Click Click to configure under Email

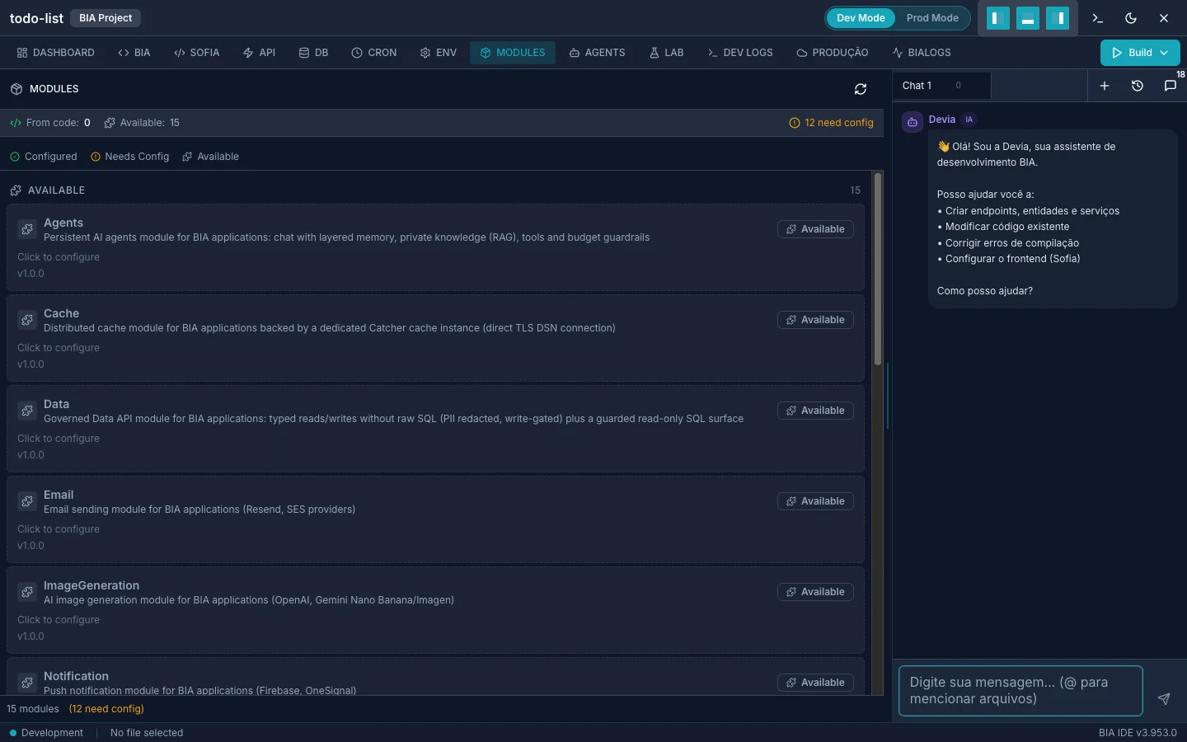point(59,529)
